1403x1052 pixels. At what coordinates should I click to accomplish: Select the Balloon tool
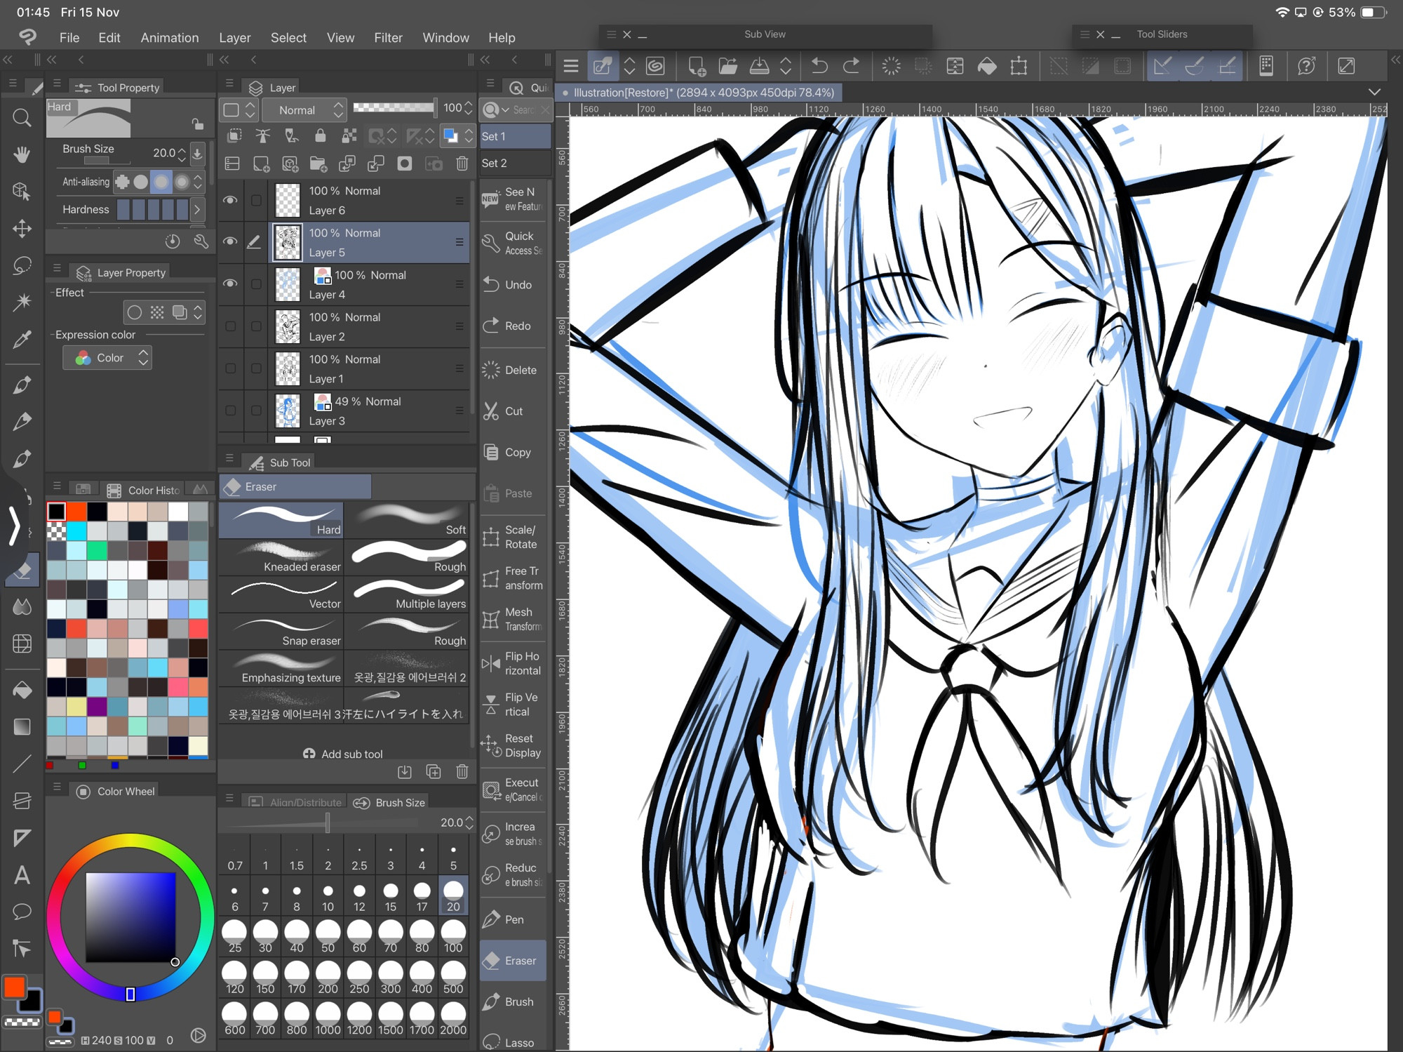pyautogui.click(x=22, y=912)
